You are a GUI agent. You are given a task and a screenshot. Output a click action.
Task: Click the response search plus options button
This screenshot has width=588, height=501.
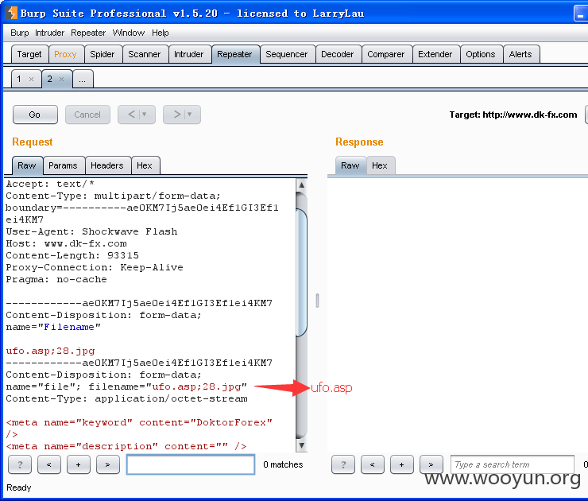pos(401,464)
